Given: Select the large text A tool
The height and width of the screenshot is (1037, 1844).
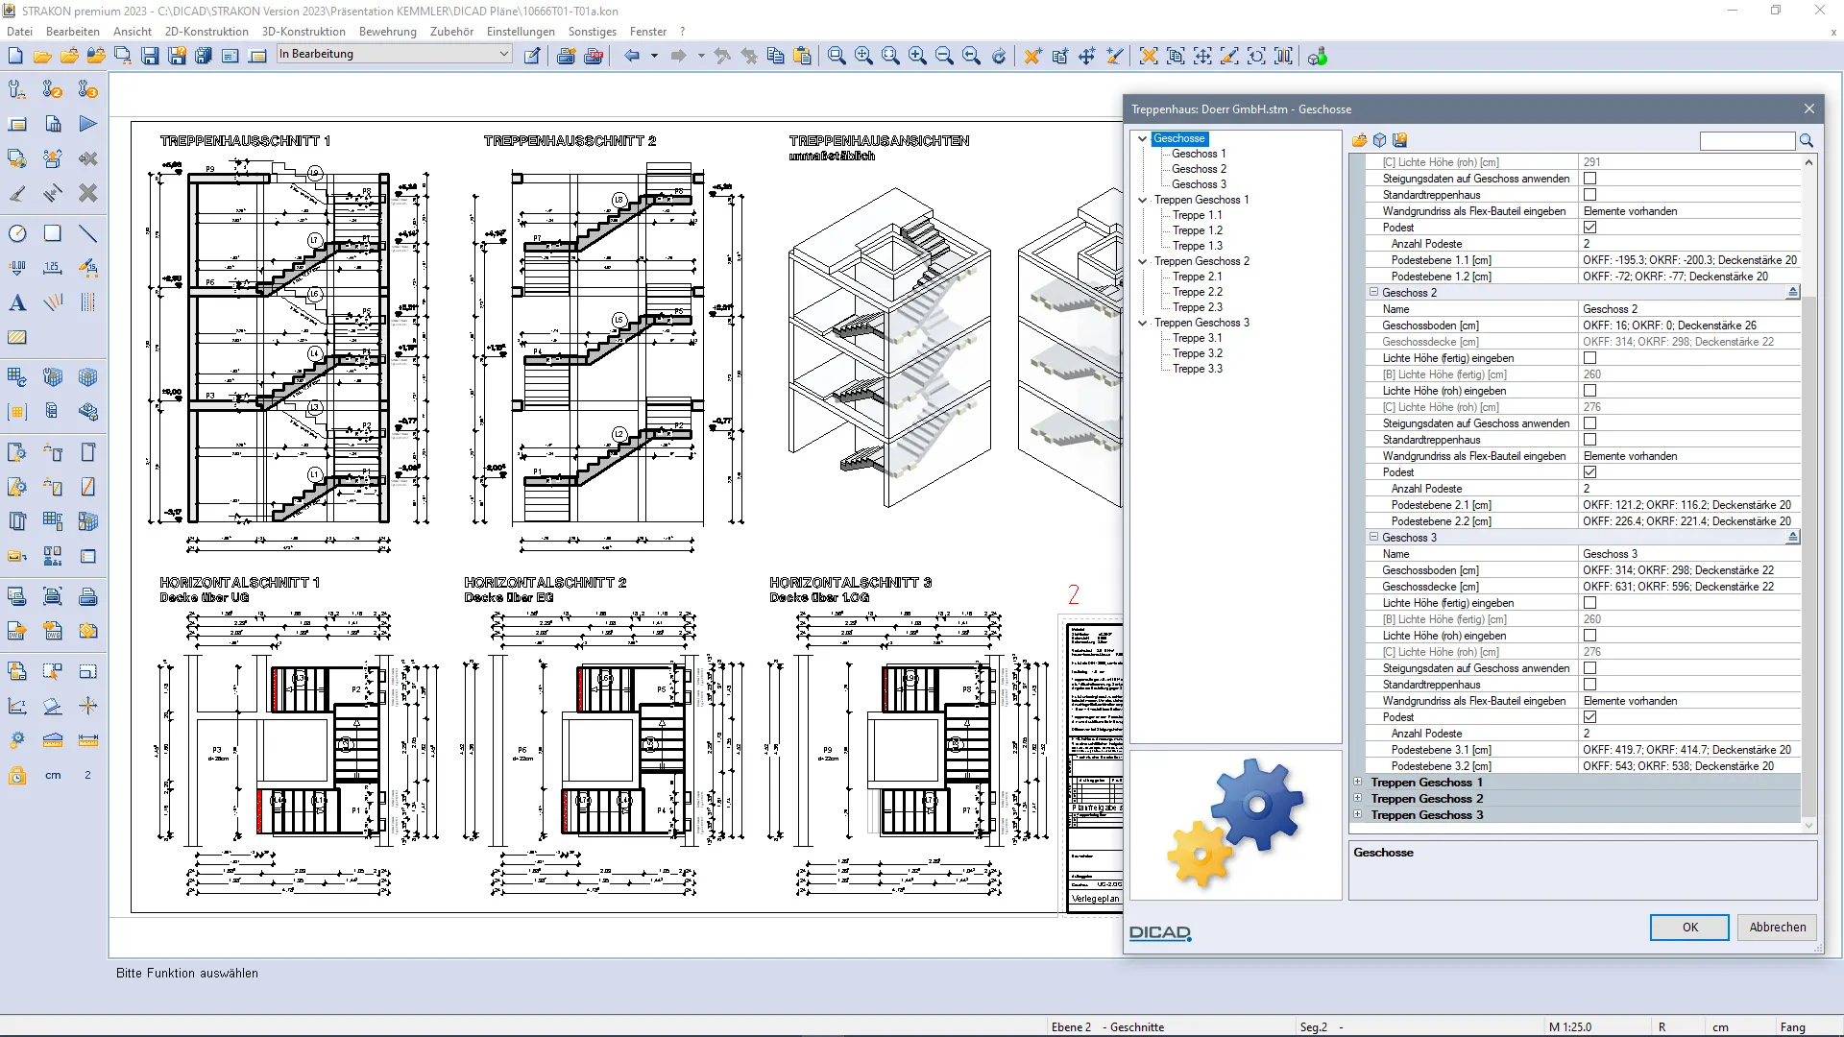Looking at the screenshot, I should coord(17,303).
